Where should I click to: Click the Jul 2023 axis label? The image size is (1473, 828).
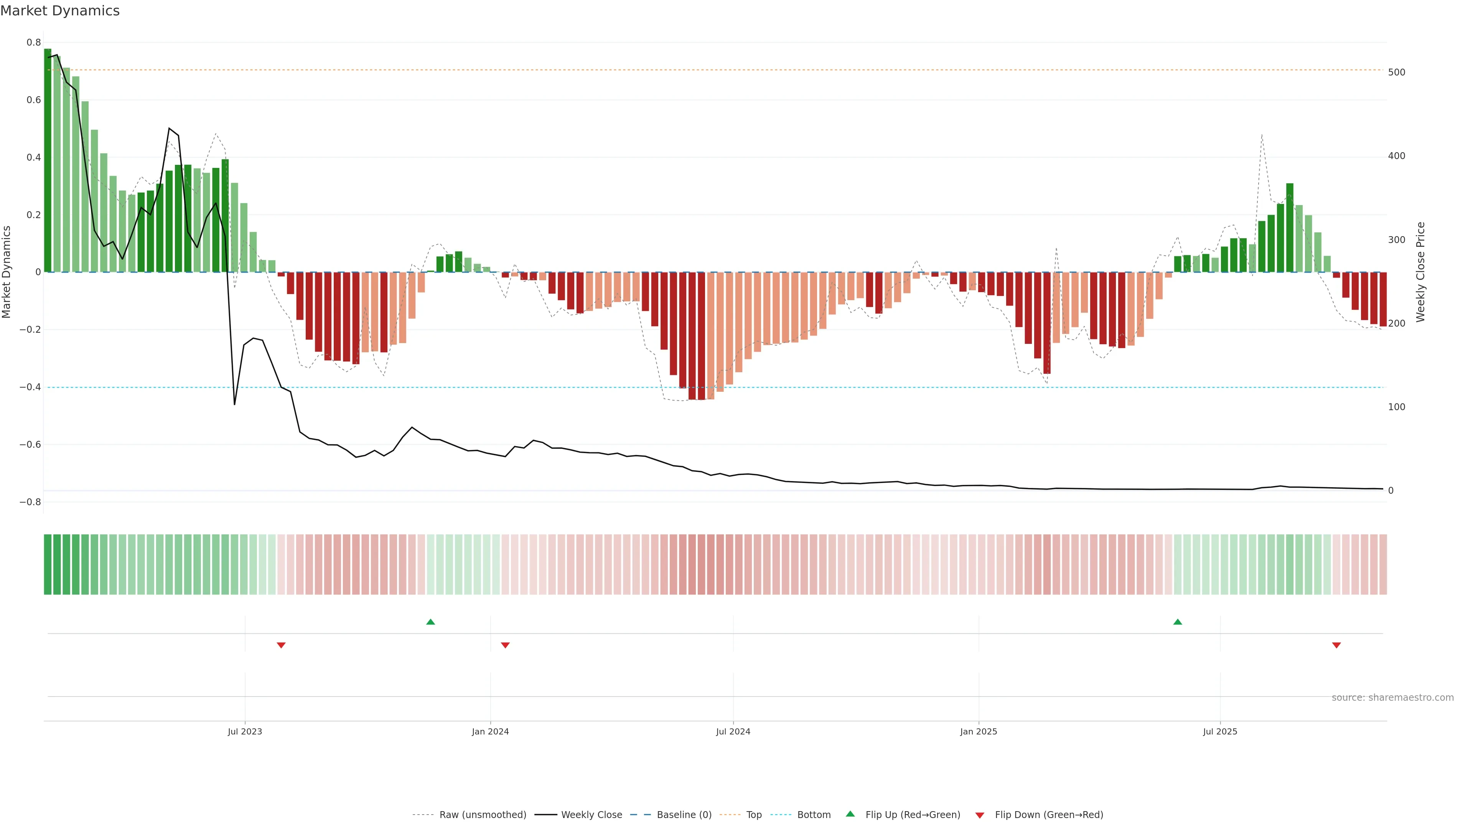(245, 731)
